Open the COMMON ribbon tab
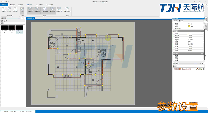Image resolution: width=208 pixels, height=113 pixels. pos(40,5)
